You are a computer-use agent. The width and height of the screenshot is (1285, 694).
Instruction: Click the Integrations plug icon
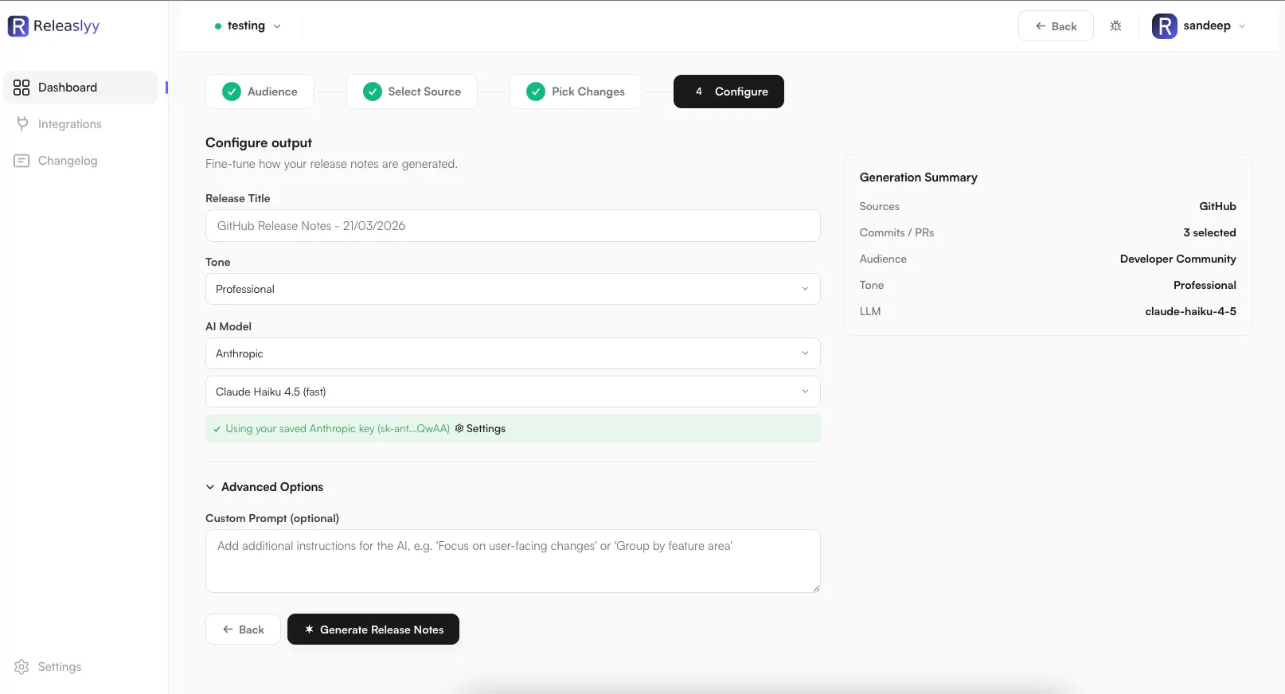pyautogui.click(x=22, y=123)
